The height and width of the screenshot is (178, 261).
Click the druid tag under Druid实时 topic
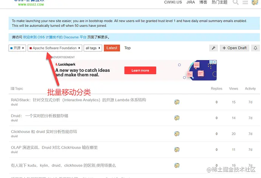point(14,120)
